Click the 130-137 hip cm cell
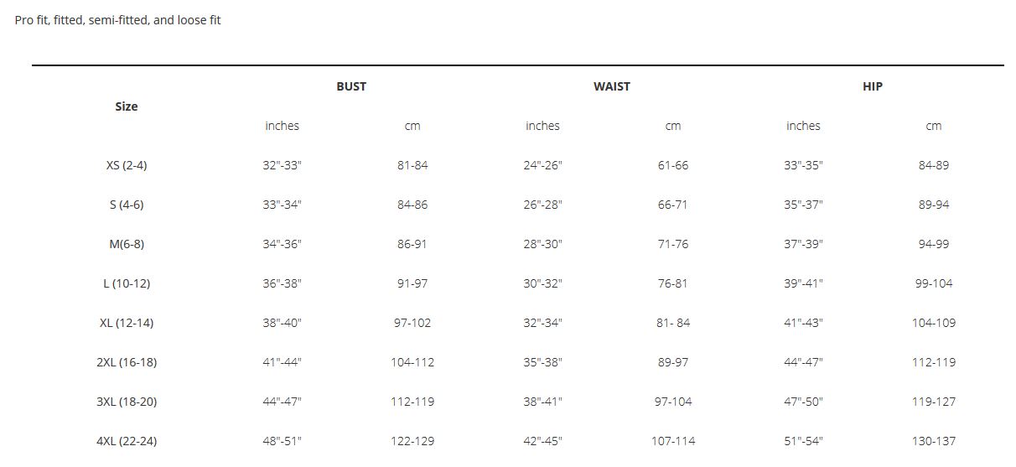Viewport: 1016px width, 467px height. pyautogui.click(x=934, y=441)
